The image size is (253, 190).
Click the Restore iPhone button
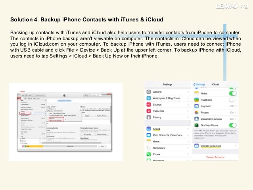tap(102, 116)
